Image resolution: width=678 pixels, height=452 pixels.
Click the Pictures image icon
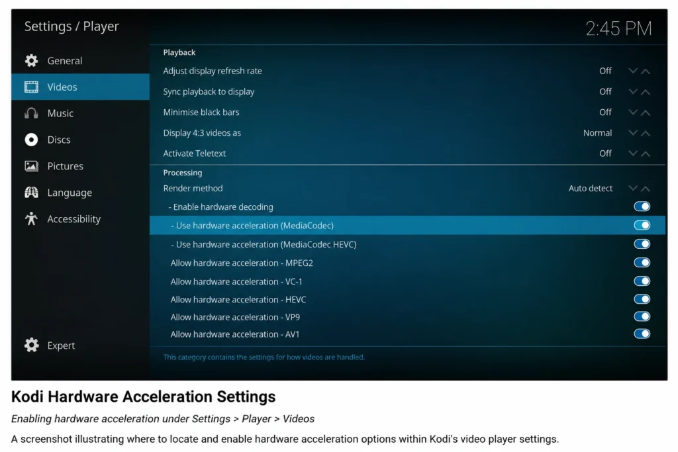(x=31, y=166)
